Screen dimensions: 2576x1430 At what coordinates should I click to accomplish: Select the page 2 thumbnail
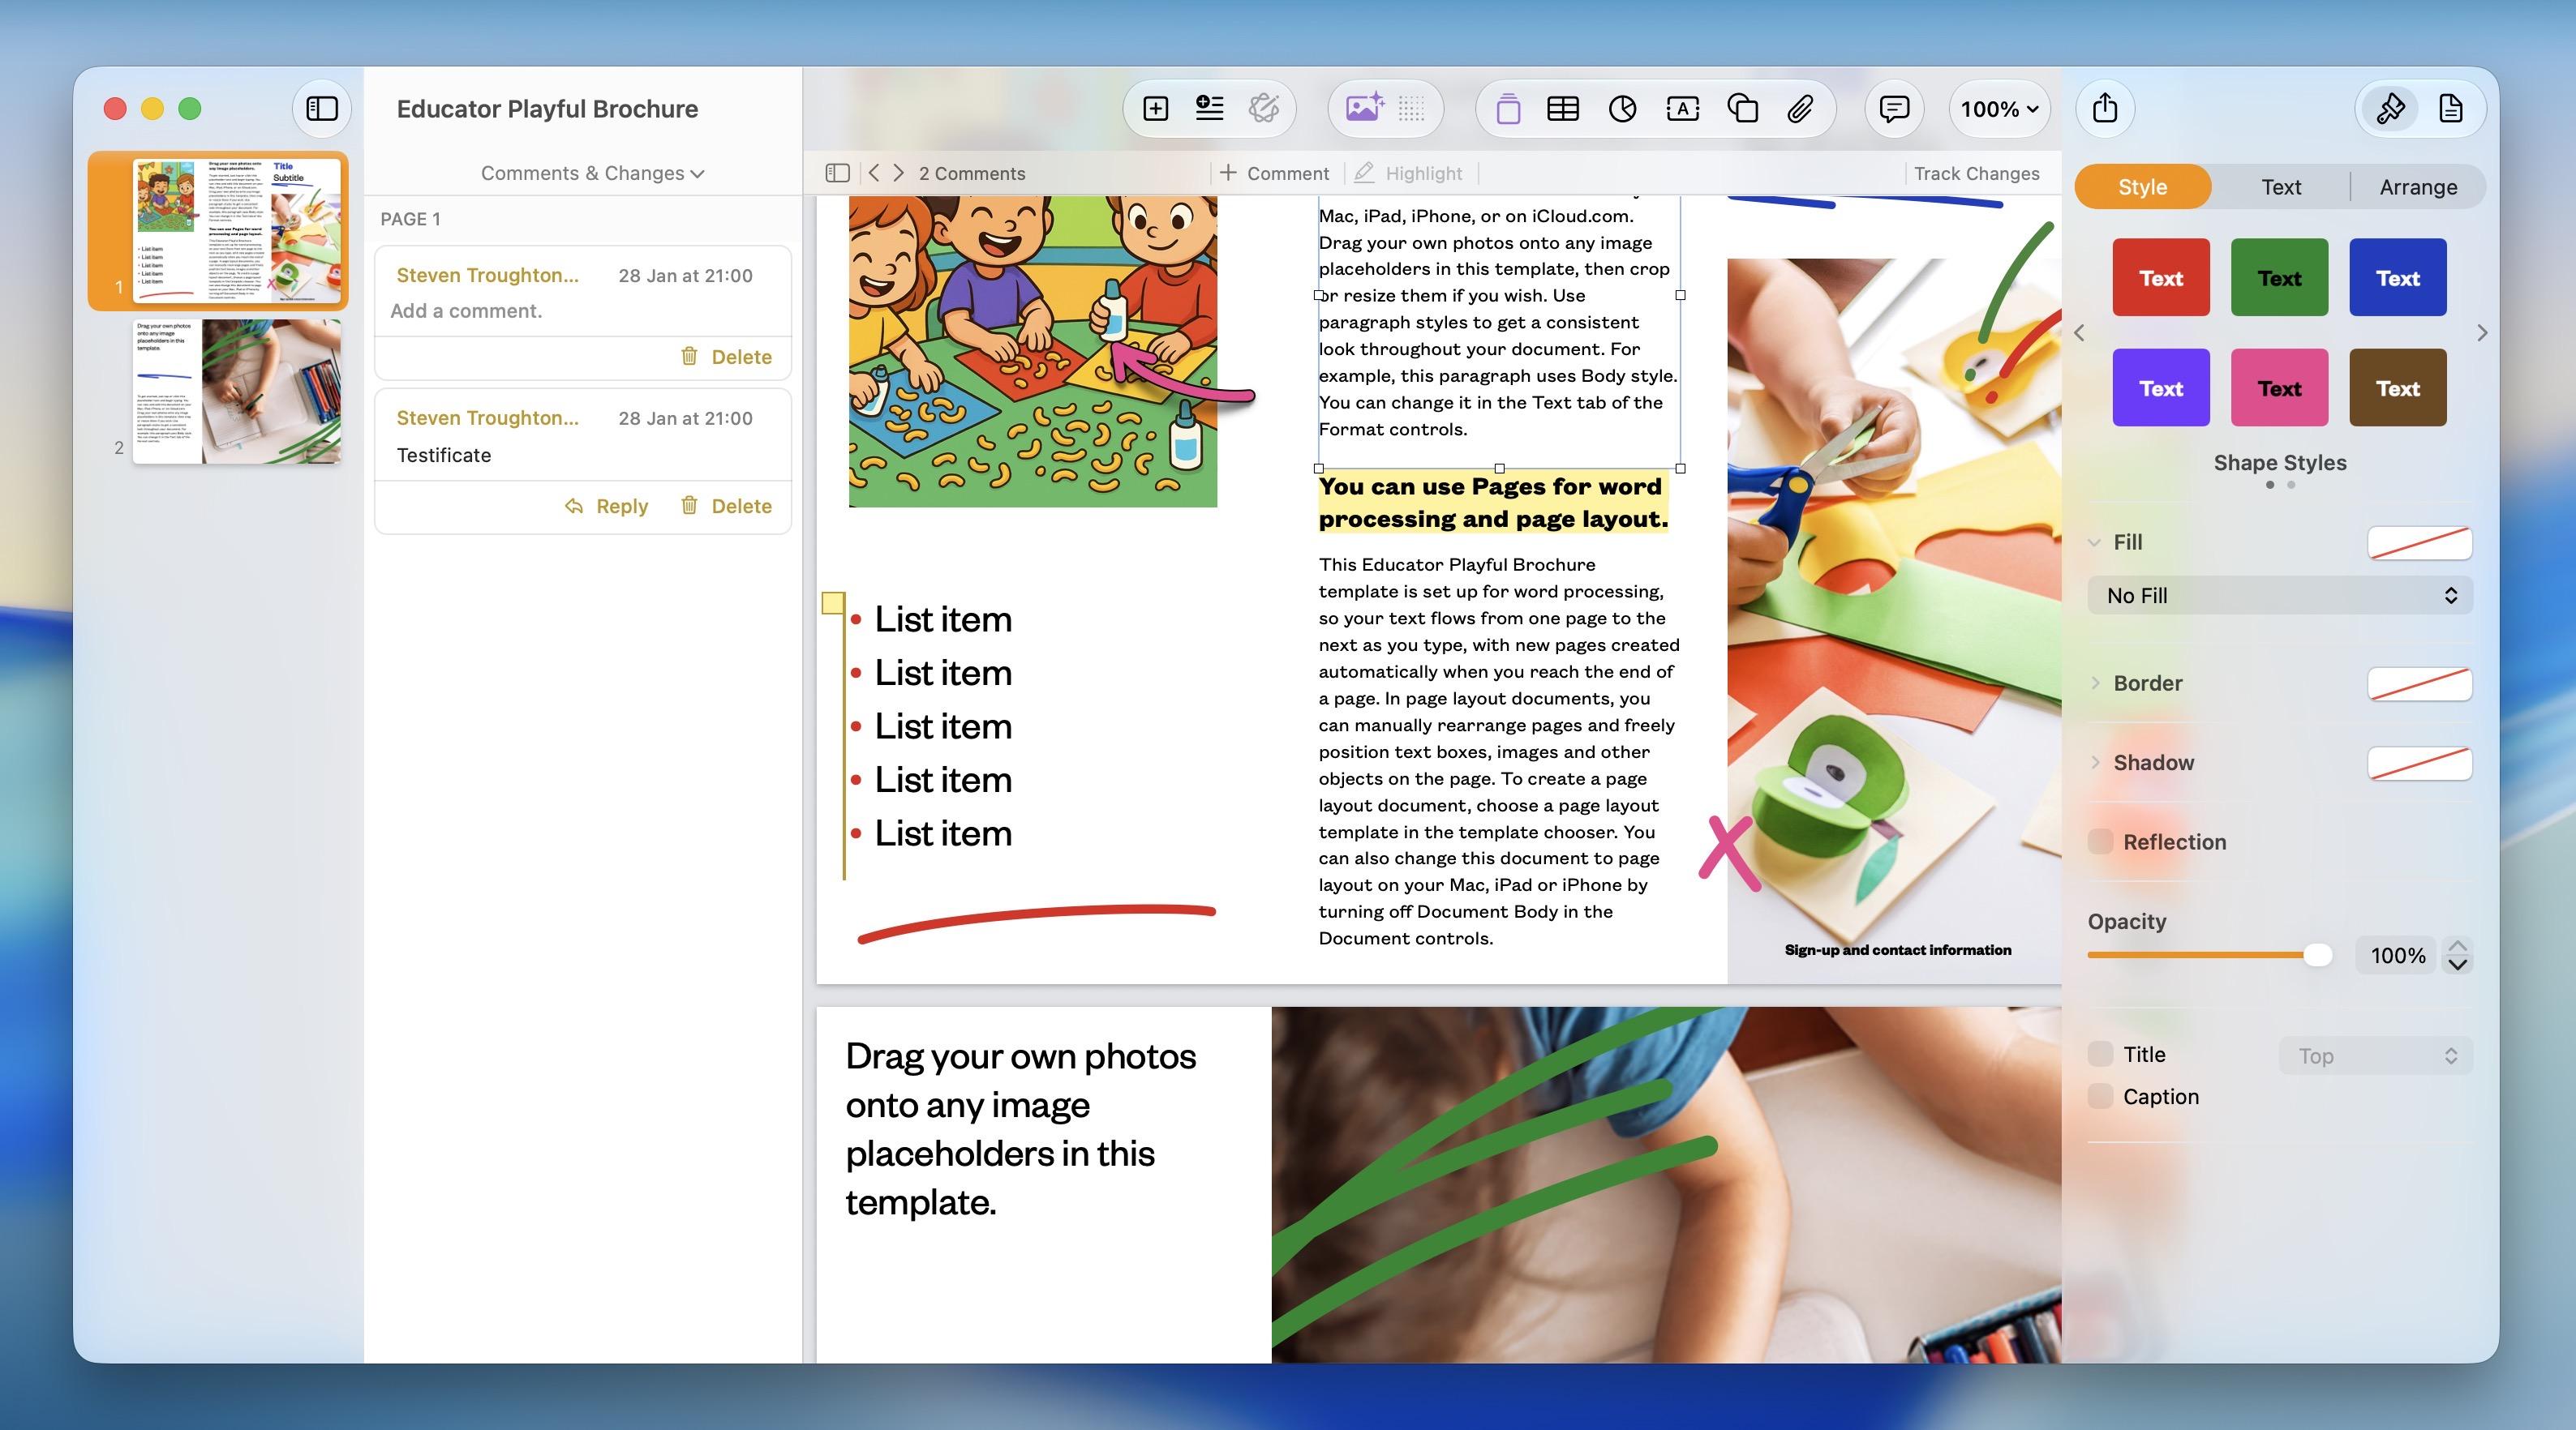[x=237, y=391]
